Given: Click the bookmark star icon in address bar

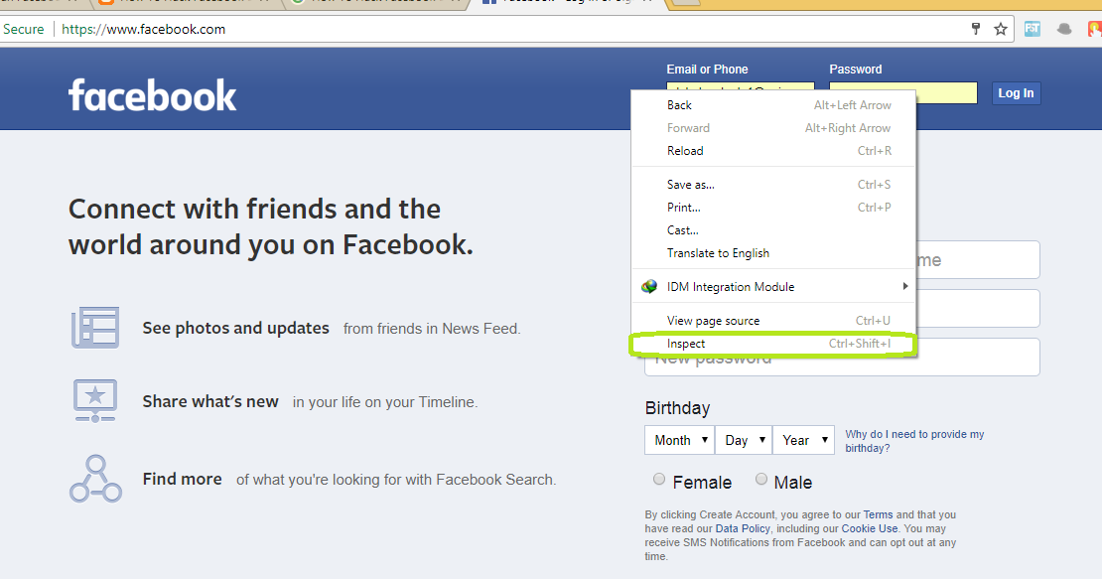Looking at the screenshot, I should tap(1001, 29).
